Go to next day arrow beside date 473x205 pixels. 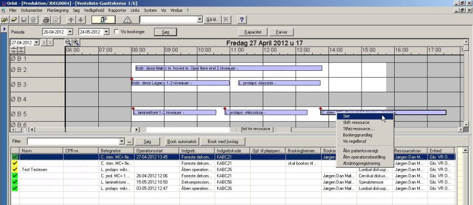(x=50, y=42)
